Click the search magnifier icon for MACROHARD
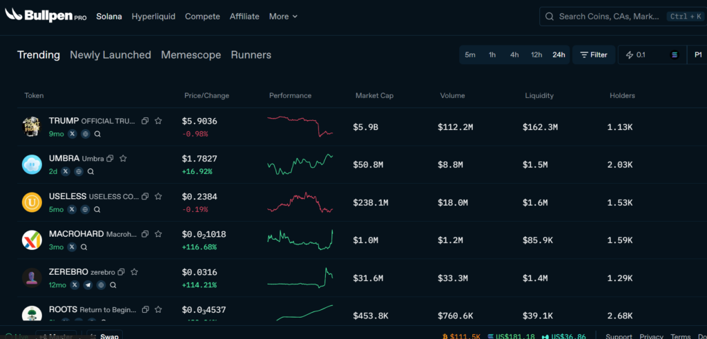 click(84, 246)
